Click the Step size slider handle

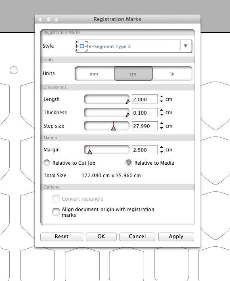[113, 128]
